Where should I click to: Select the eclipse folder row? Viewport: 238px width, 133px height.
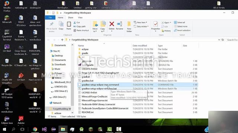137,49
